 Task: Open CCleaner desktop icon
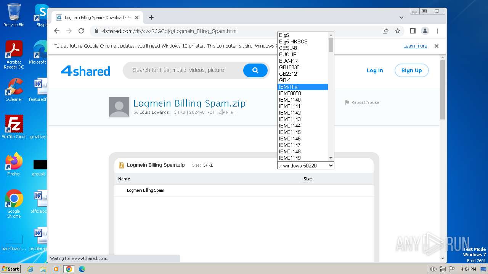pyautogui.click(x=14, y=90)
